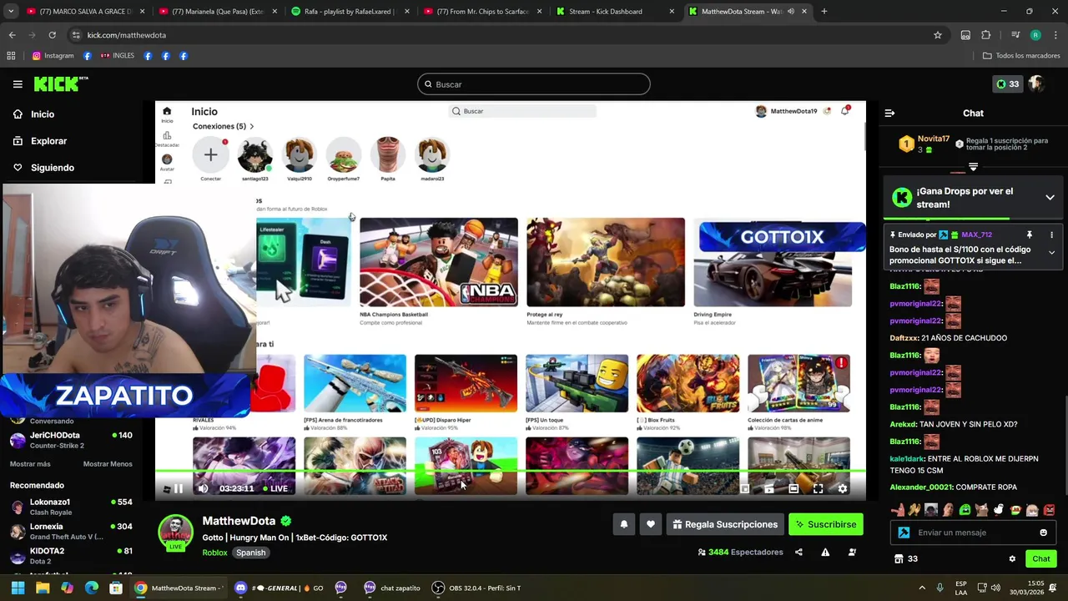Click the Kick search box
This screenshot has height=601, width=1068.
pos(534,84)
